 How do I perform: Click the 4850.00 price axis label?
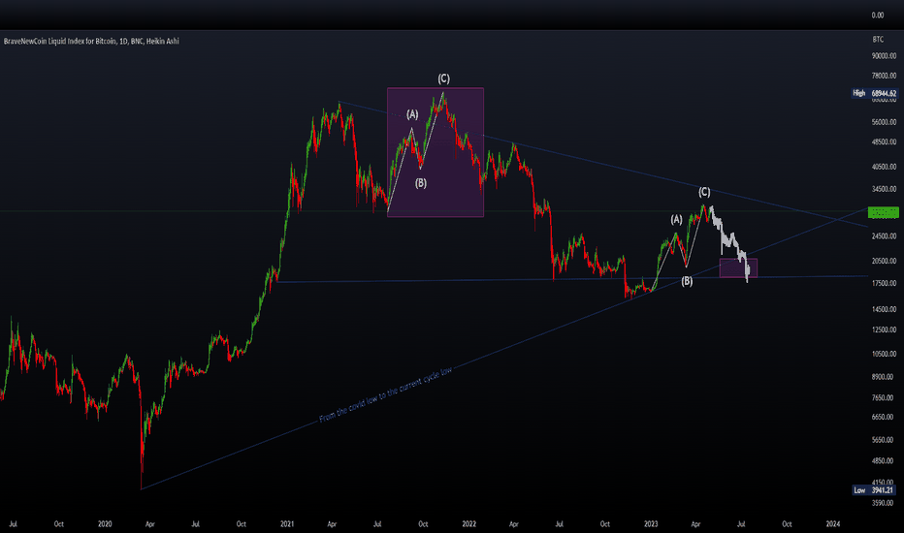[x=885, y=461]
